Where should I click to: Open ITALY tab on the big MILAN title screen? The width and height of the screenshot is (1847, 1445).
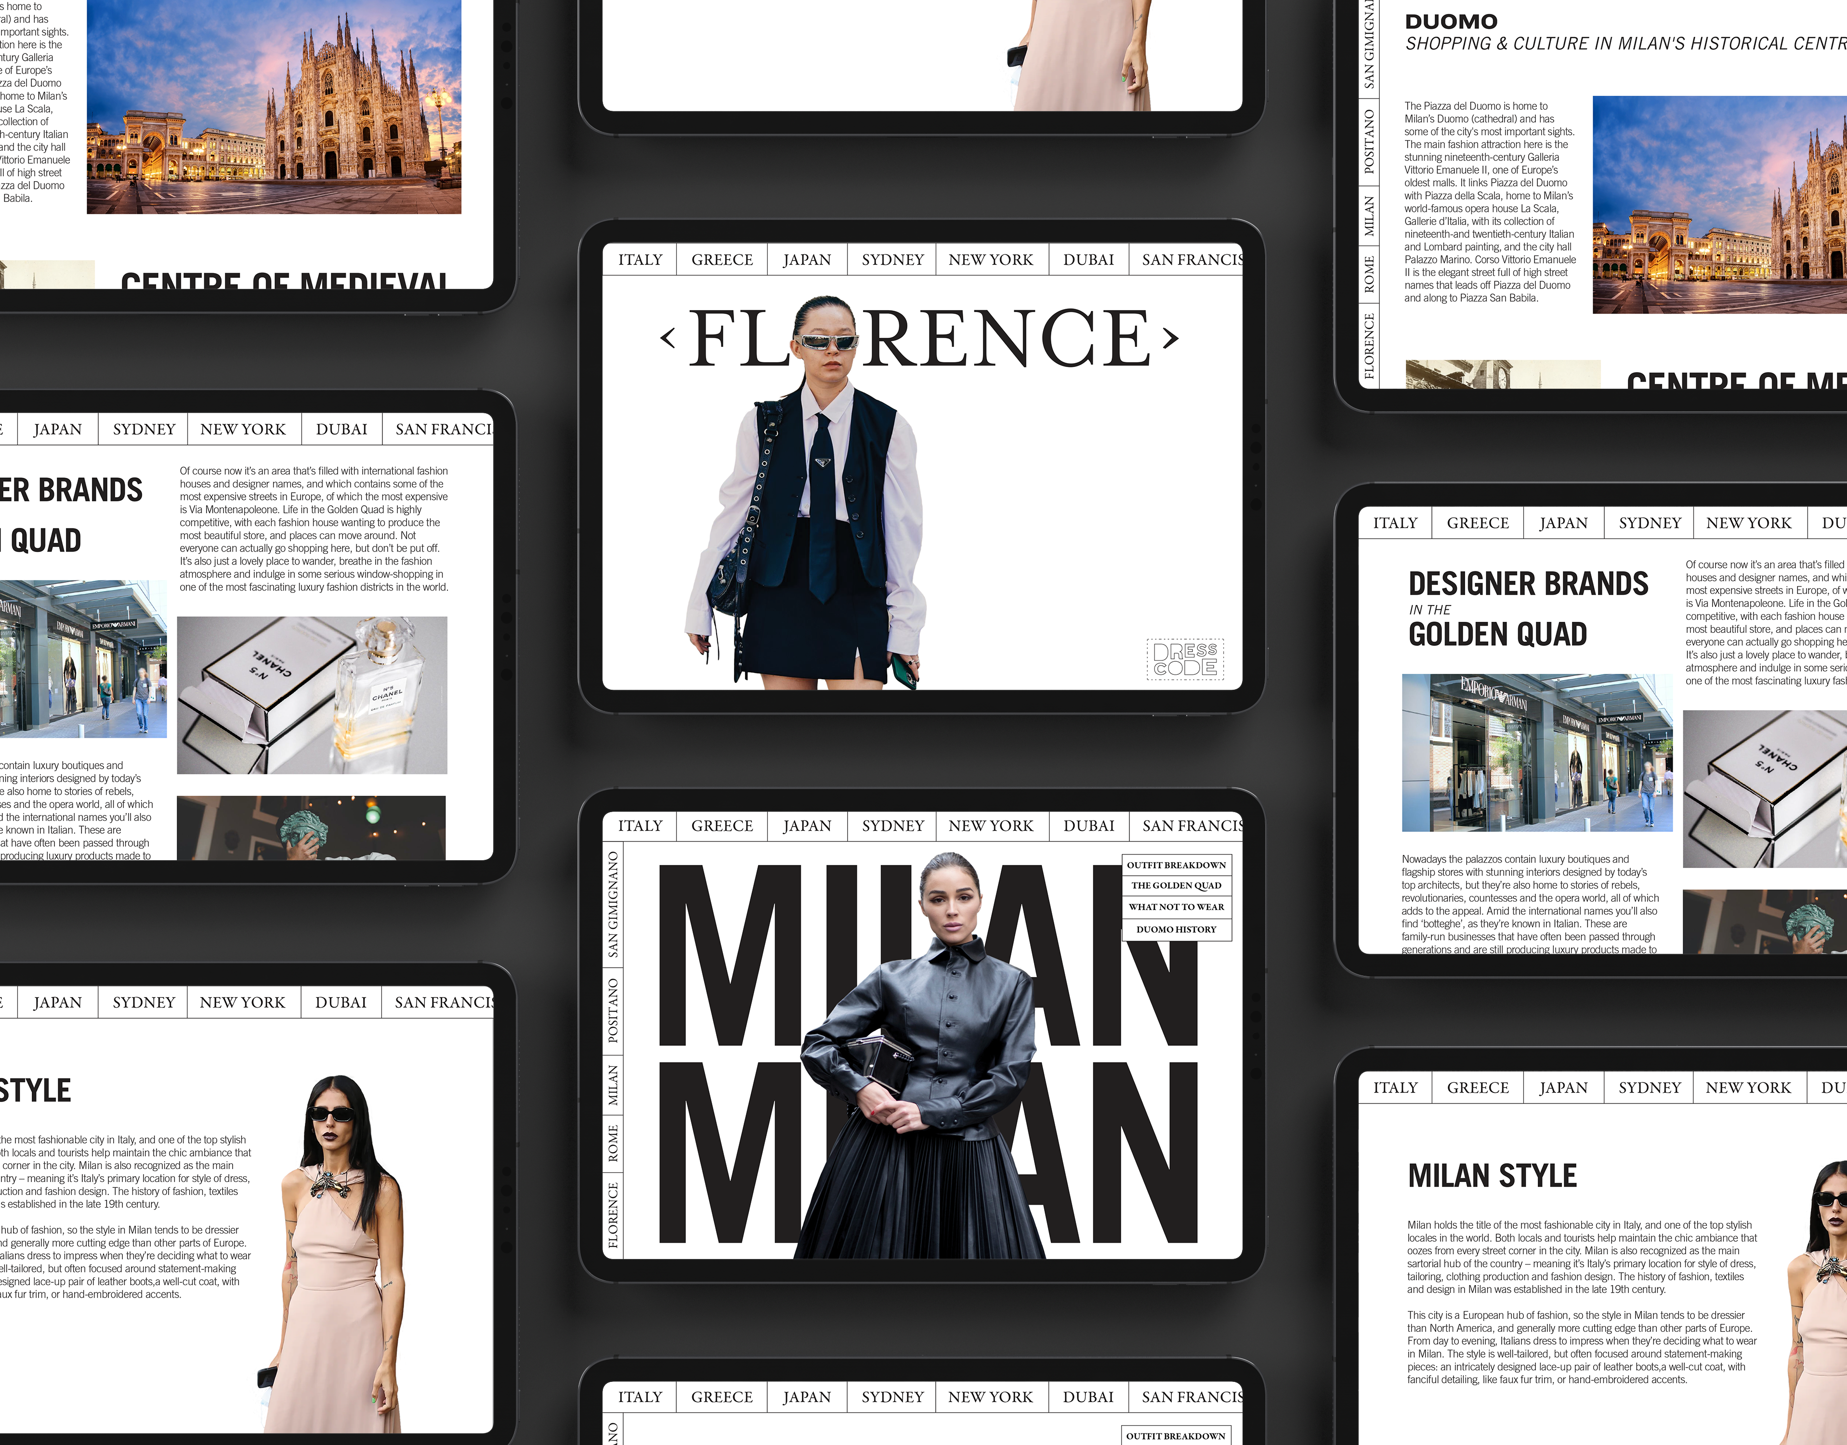pos(640,826)
